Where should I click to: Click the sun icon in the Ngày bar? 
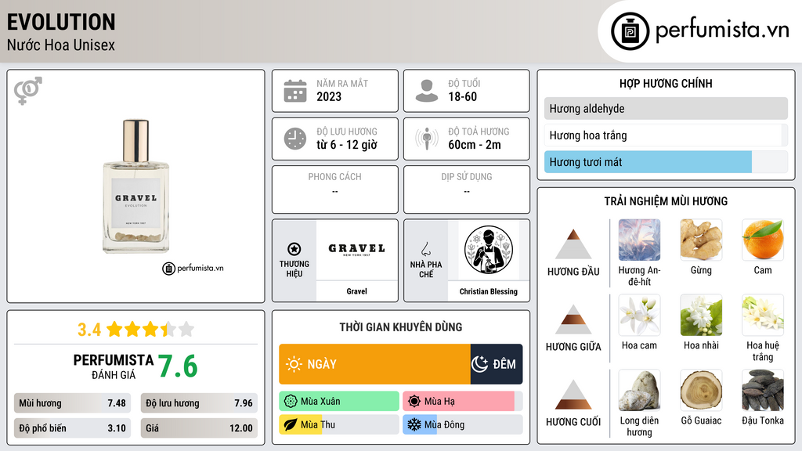[294, 364]
